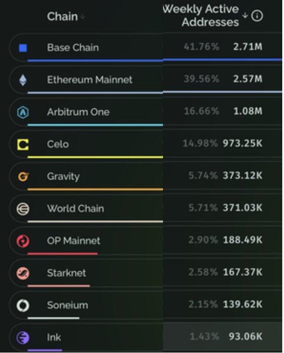Screen dimensions: 284x353
Task: Click the Celo yellow progress bar
Action: tap(95, 157)
